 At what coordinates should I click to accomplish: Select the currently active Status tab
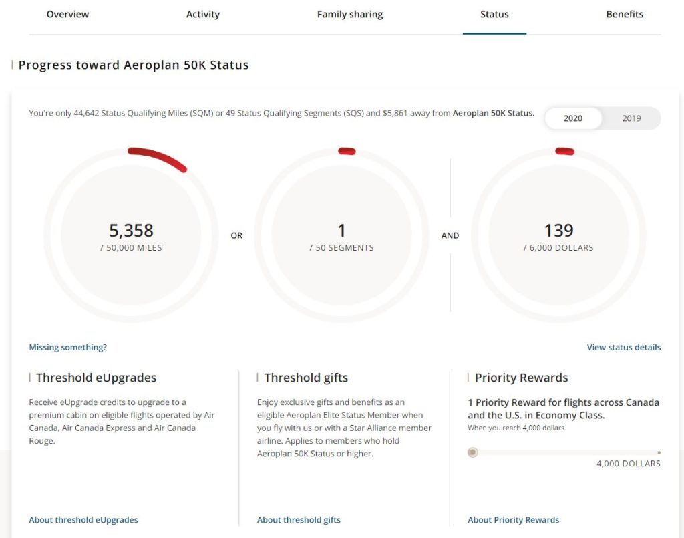click(494, 14)
